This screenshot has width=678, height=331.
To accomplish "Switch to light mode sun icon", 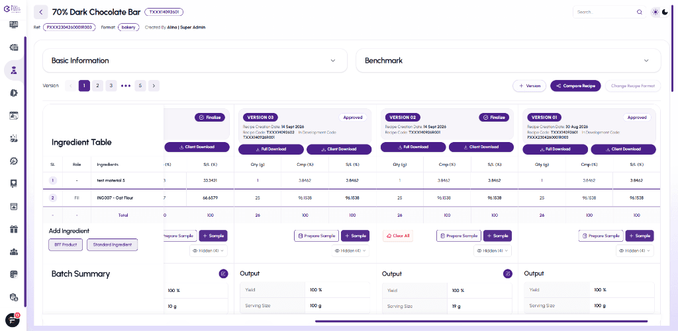I will click(x=655, y=12).
